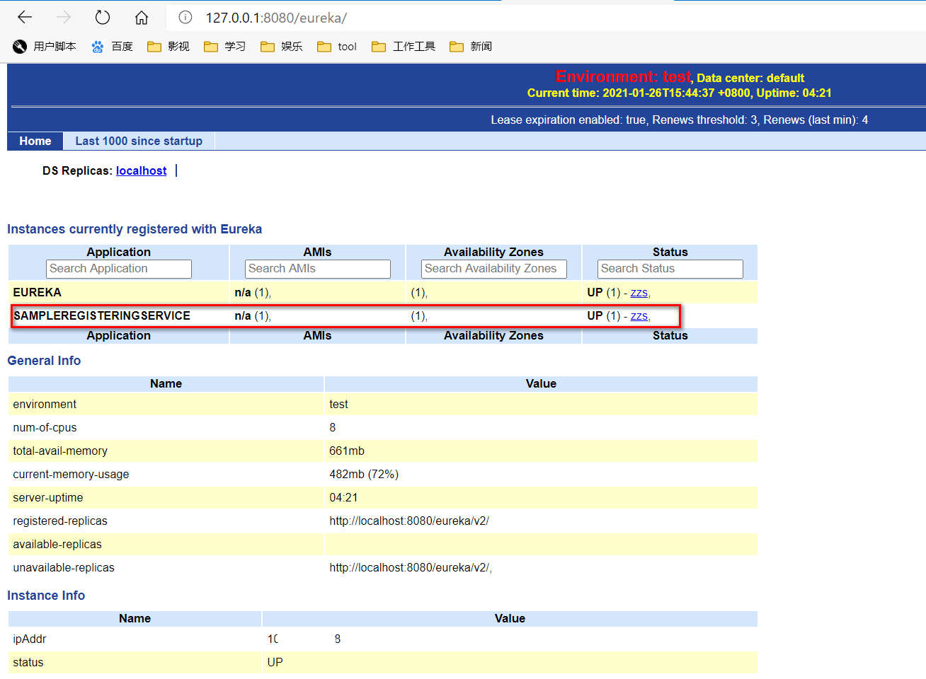The height and width of the screenshot is (679, 926).
Task: Focus the Search AMIs field
Action: pyautogui.click(x=318, y=269)
